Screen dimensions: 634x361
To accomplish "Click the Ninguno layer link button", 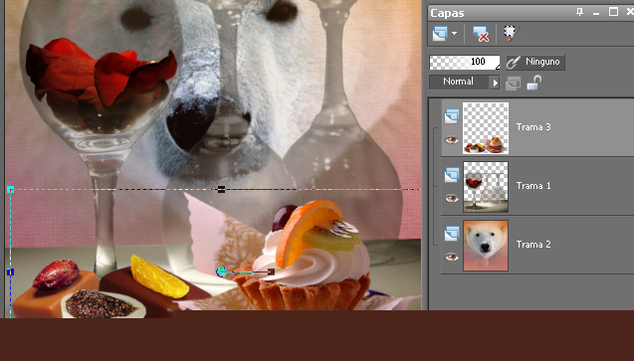I will [x=535, y=63].
